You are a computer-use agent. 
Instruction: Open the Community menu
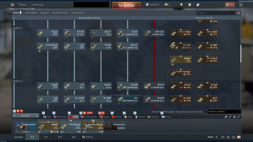click(37, 5)
